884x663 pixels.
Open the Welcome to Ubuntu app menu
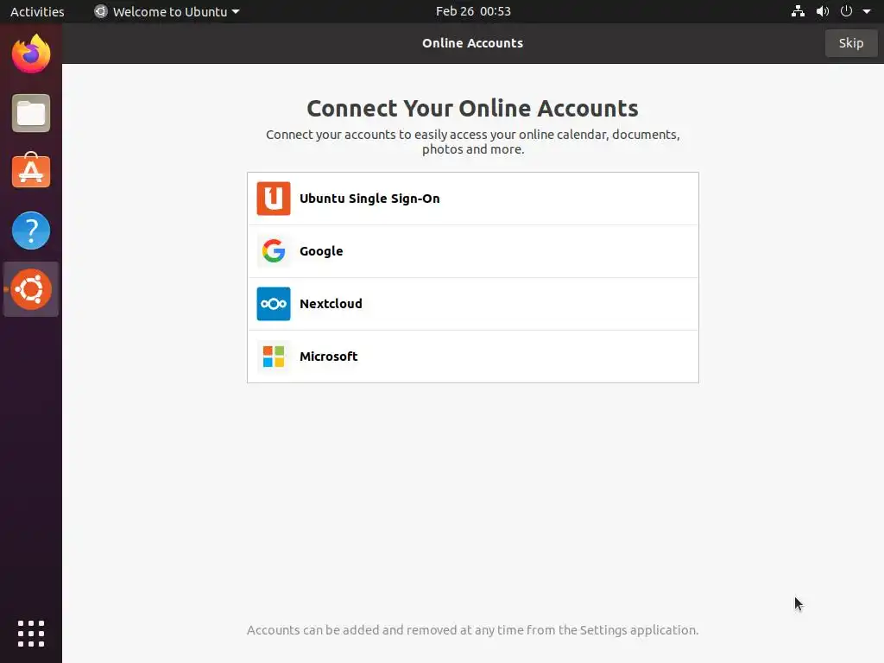coord(167,11)
